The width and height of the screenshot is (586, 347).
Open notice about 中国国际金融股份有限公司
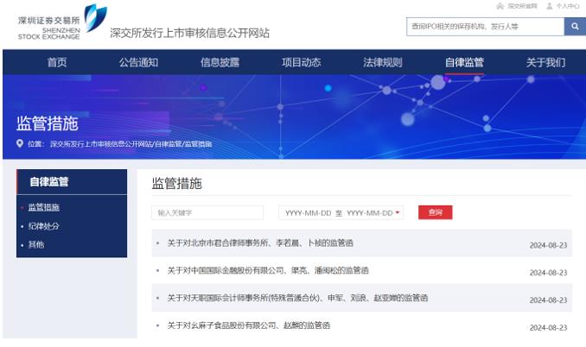tap(268, 270)
